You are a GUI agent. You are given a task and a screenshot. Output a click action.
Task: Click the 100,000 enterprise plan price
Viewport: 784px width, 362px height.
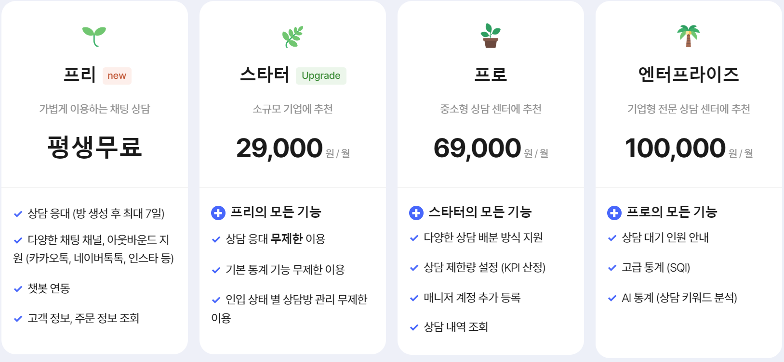[x=675, y=148]
